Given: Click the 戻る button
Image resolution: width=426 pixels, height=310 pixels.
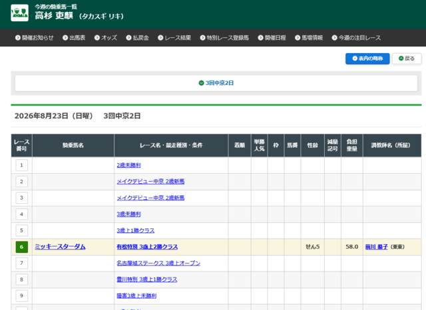Looking at the screenshot, I should tap(407, 58).
